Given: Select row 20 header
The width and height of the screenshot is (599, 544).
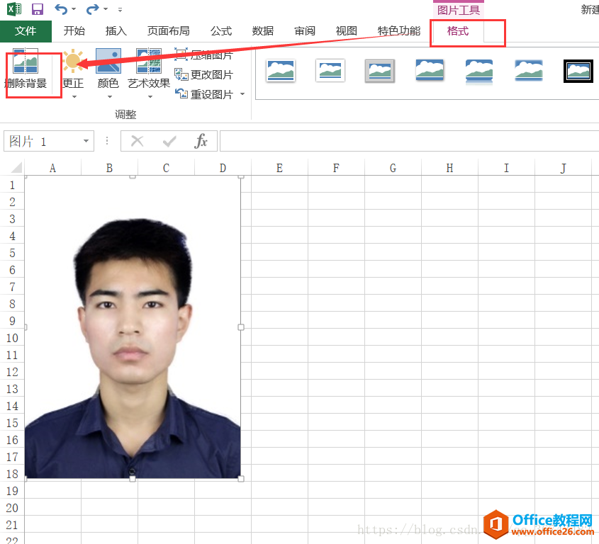Looking at the screenshot, I should point(12,508).
